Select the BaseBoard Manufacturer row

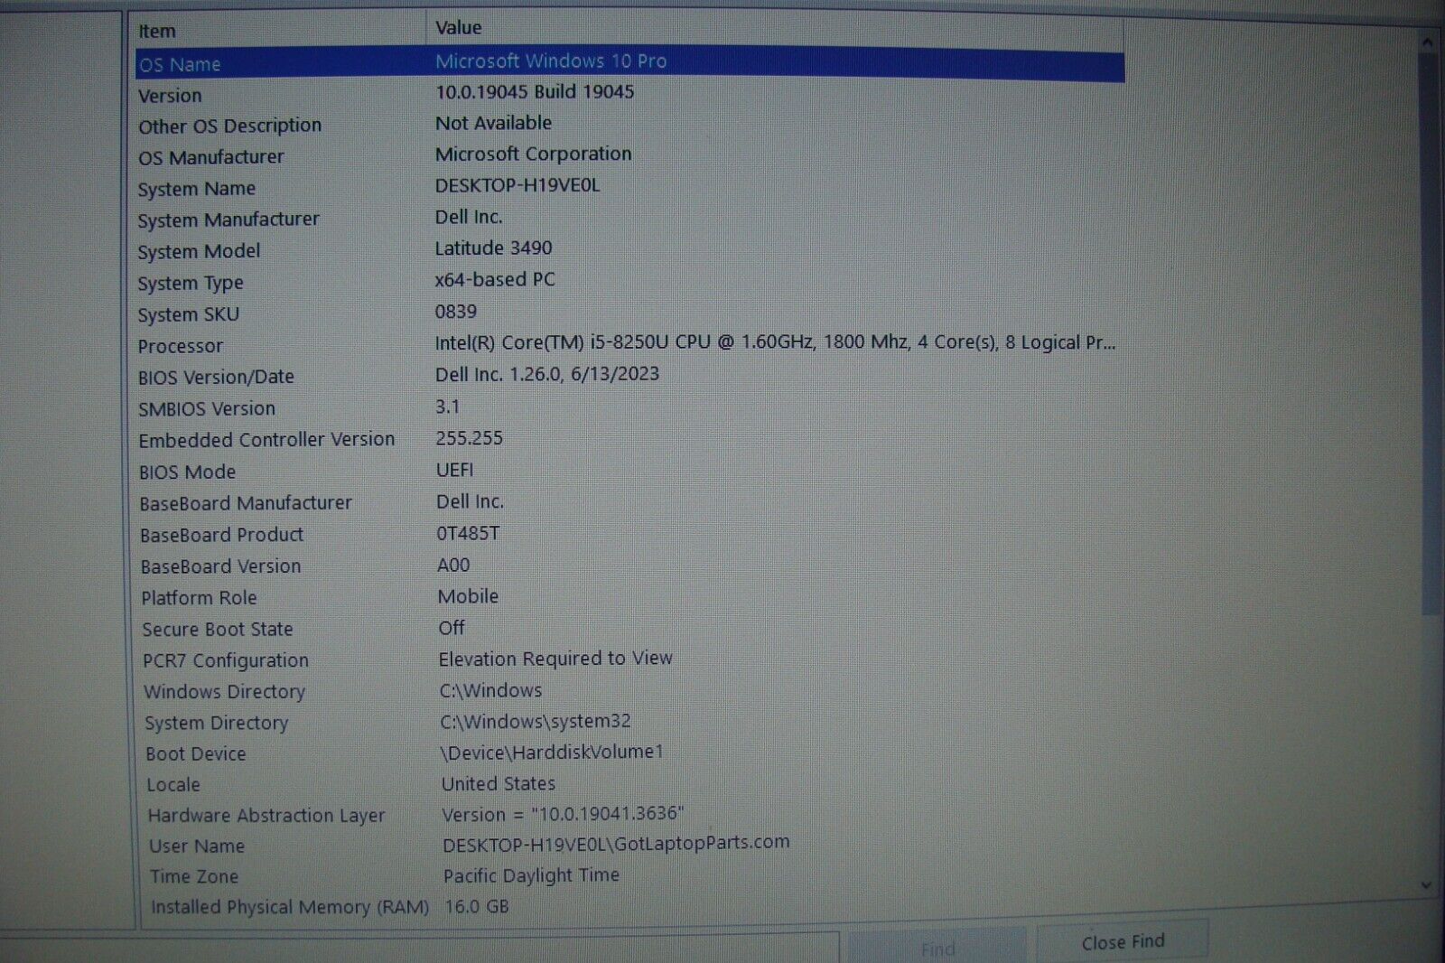pyautogui.click(x=630, y=502)
